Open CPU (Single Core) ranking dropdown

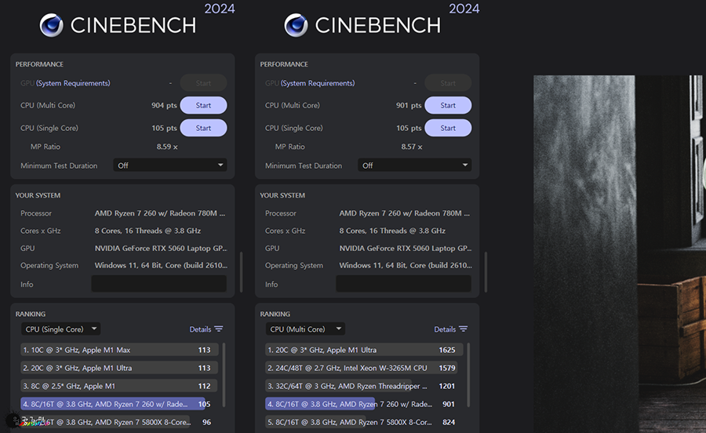tap(60, 329)
